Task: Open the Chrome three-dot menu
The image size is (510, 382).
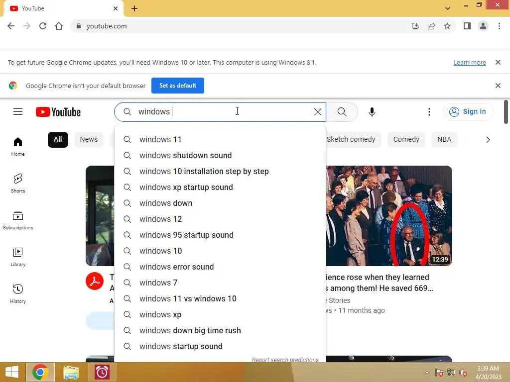Action: (499, 26)
